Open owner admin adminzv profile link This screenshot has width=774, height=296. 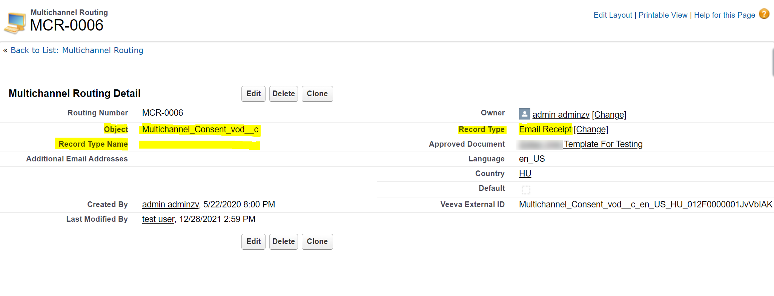point(561,115)
